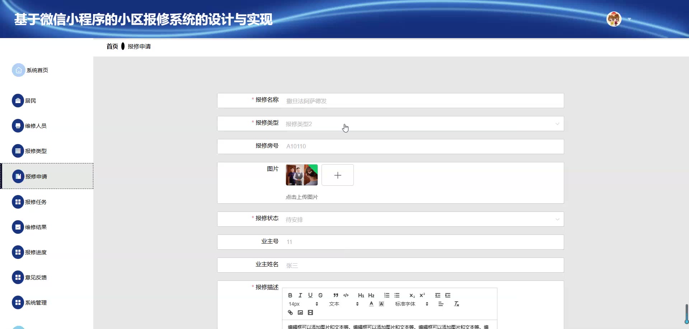The height and width of the screenshot is (329, 689).
Task: Insert an image in the editor
Action: pos(300,312)
